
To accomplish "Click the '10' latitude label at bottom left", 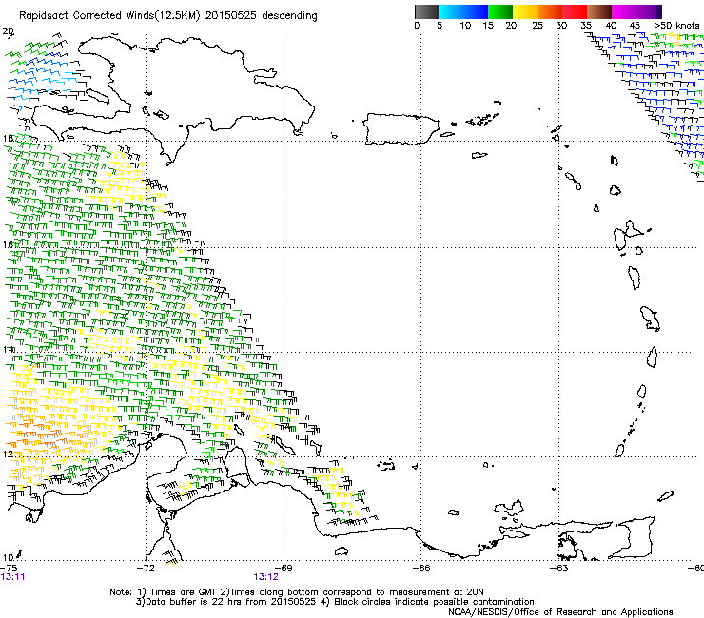I will (8, 558).
